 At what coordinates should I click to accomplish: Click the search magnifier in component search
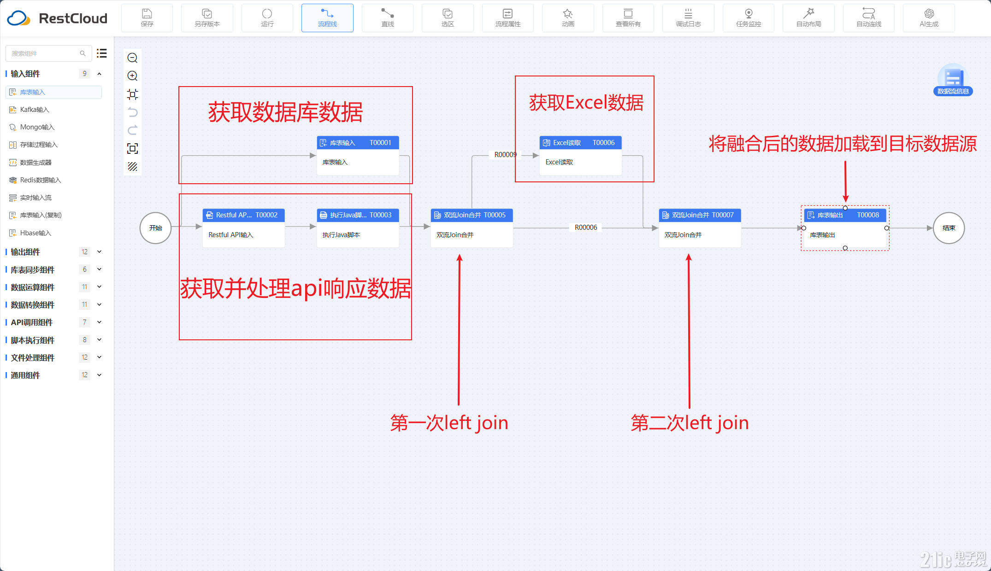(x=83, y=53)
